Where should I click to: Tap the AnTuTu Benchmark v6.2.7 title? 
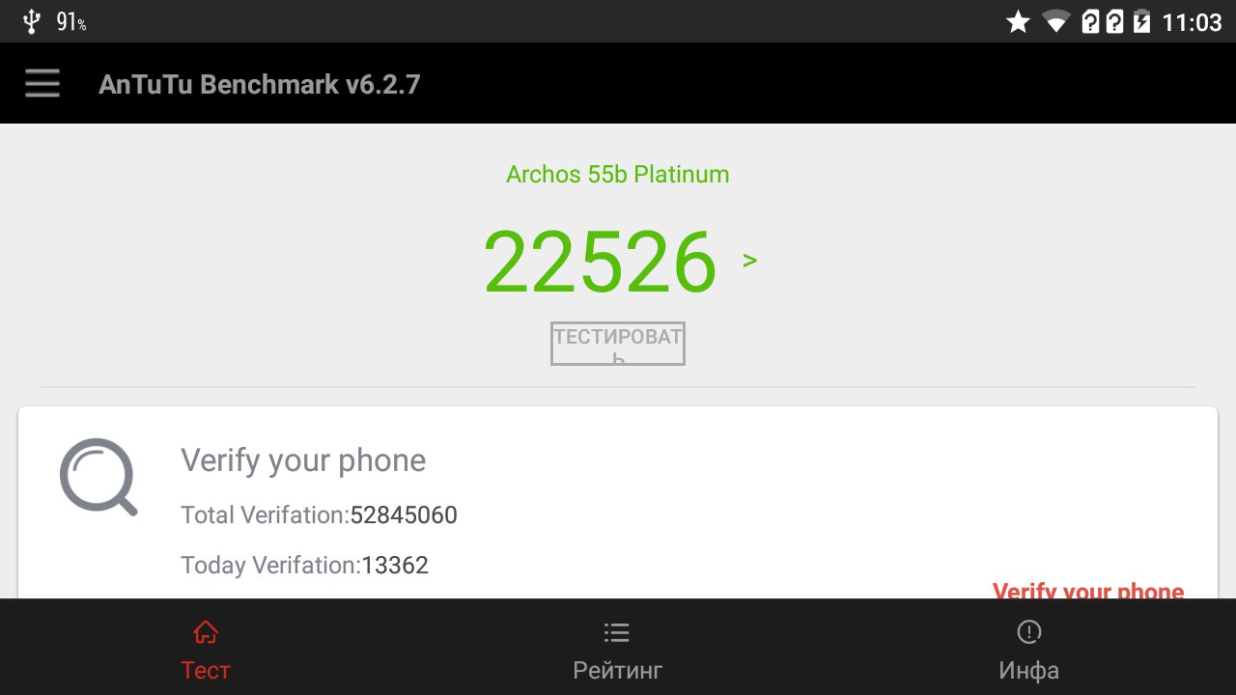tap(259, 84)
